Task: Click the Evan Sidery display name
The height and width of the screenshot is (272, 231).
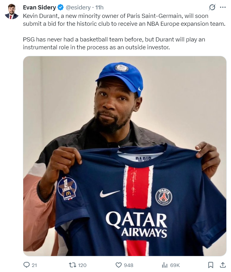Action: (39, 8)
